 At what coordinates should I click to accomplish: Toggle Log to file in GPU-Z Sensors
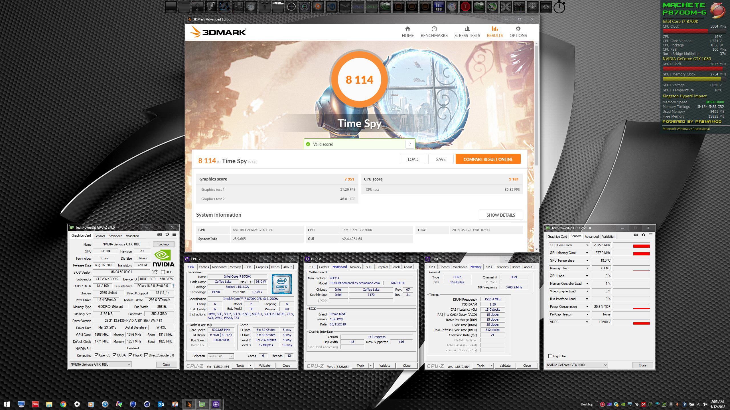(x=550, y=356)
